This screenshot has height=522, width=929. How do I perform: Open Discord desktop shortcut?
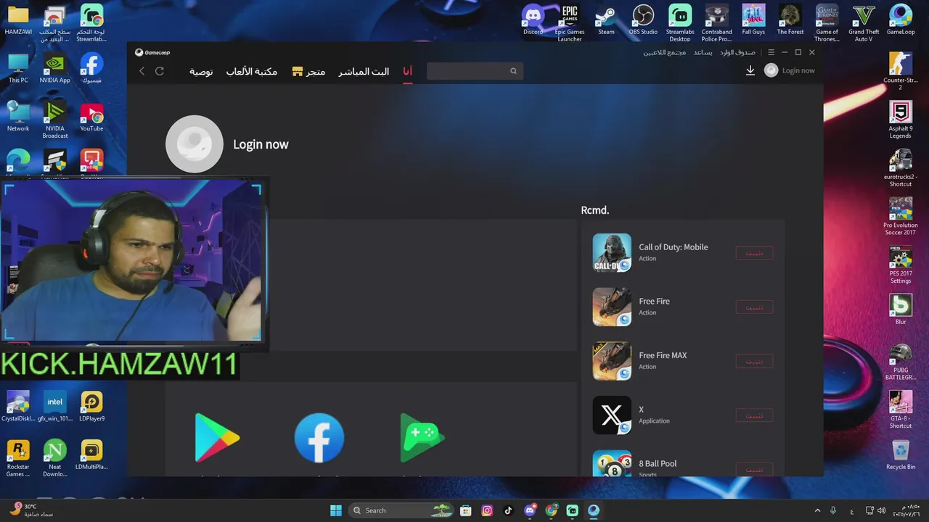click(x=533, y=20)
